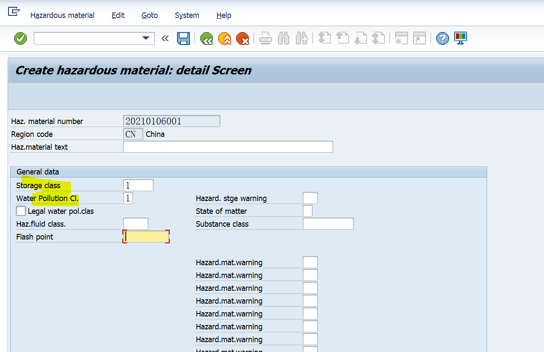
Task: Click the Save floppy disk icon
Action: point(183,38)
